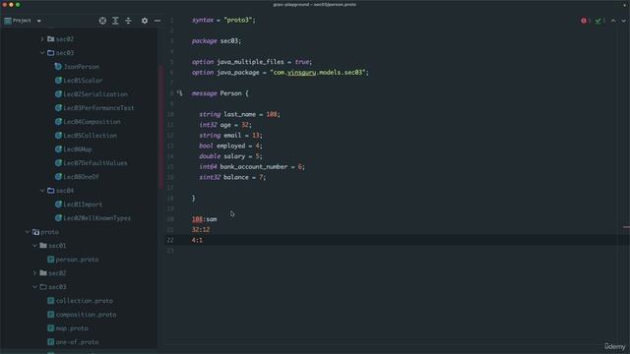
Task: Click the Lec06Map class icon
Action: 58,148
